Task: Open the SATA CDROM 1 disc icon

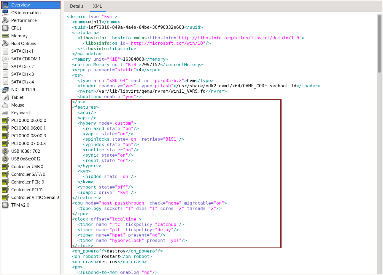Action: (5, 59)
